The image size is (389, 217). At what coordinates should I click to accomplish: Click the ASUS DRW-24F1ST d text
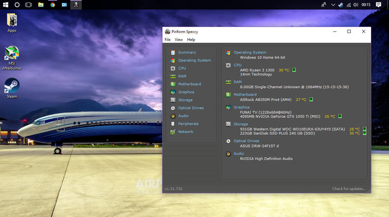pos(259,146)
